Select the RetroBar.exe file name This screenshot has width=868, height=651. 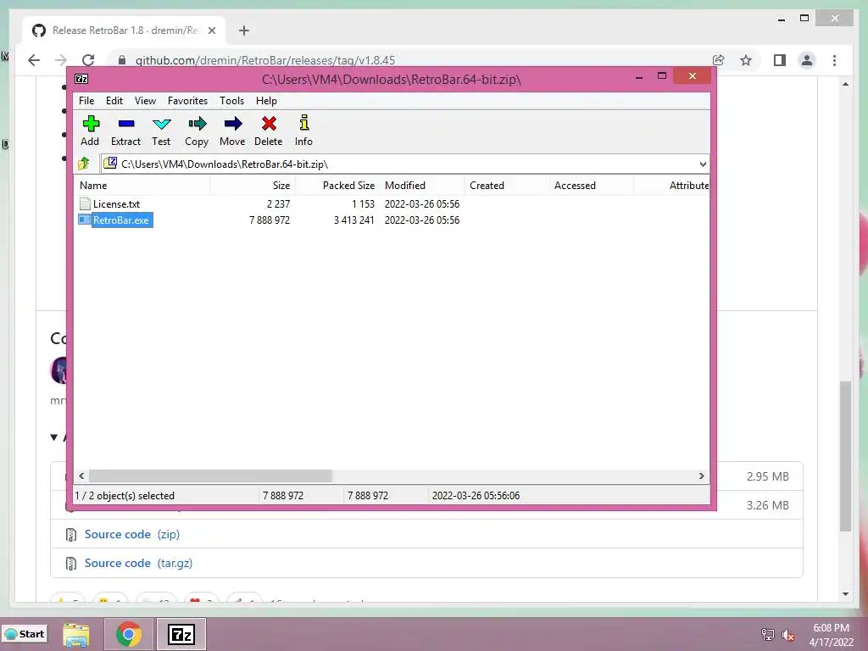tap(120, 220)
